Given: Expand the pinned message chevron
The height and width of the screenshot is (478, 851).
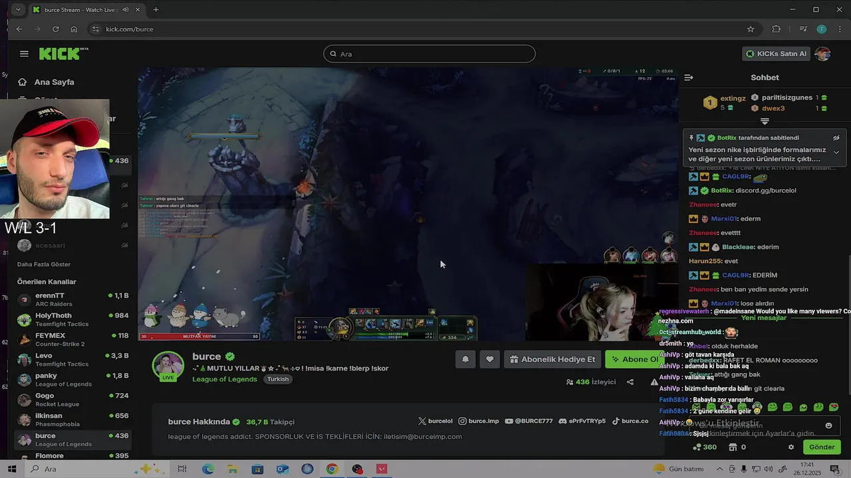Looking at the screenshot, I should (836, 152).
